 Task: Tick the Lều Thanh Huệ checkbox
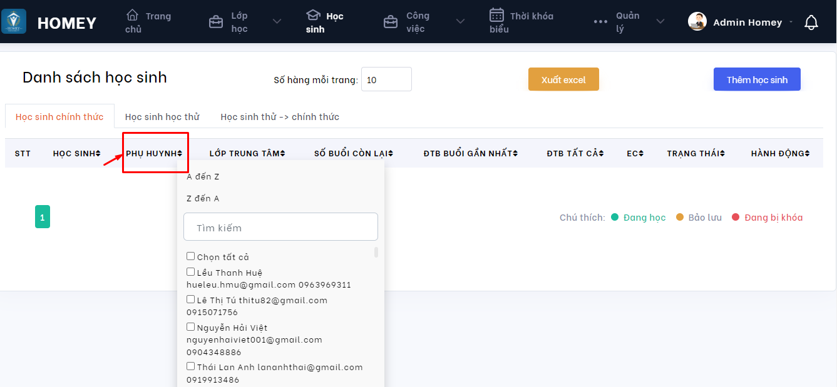(x=191, y=272)
